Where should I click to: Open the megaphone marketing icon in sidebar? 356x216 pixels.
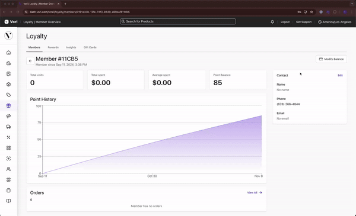(8, 116)
